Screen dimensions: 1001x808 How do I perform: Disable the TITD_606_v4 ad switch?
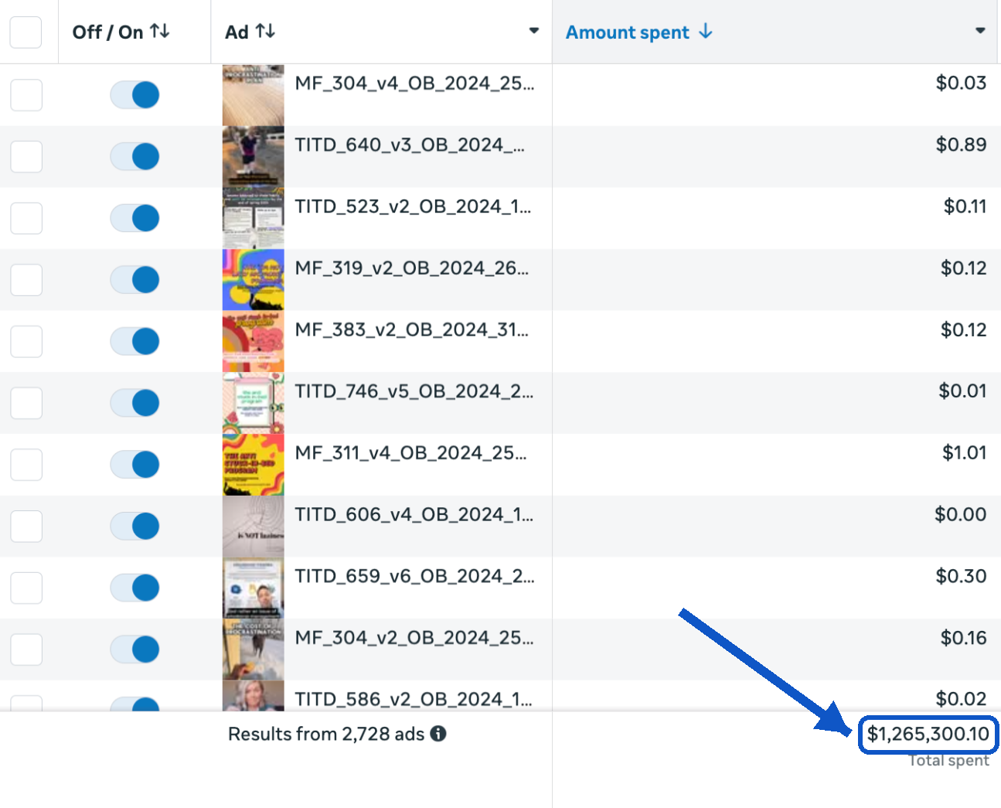[x=134, y=526]
